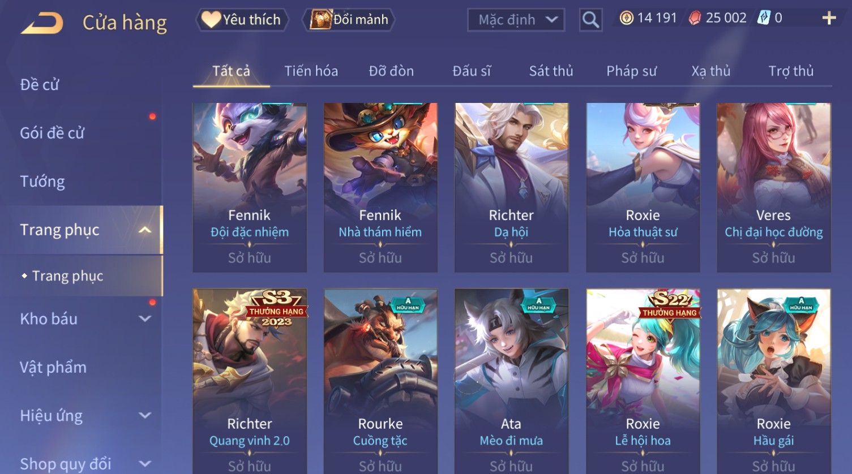Open the Mặc định sort dropdown
The width and height of the screenshot is (852, 474).
(x=516, y=20)
